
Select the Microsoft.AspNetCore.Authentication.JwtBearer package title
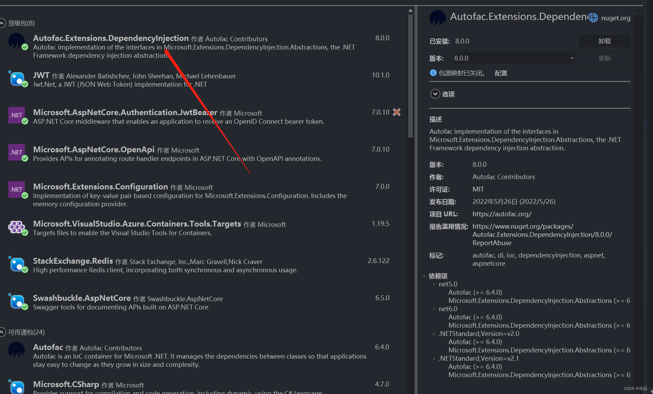click(x=125, y=112)
